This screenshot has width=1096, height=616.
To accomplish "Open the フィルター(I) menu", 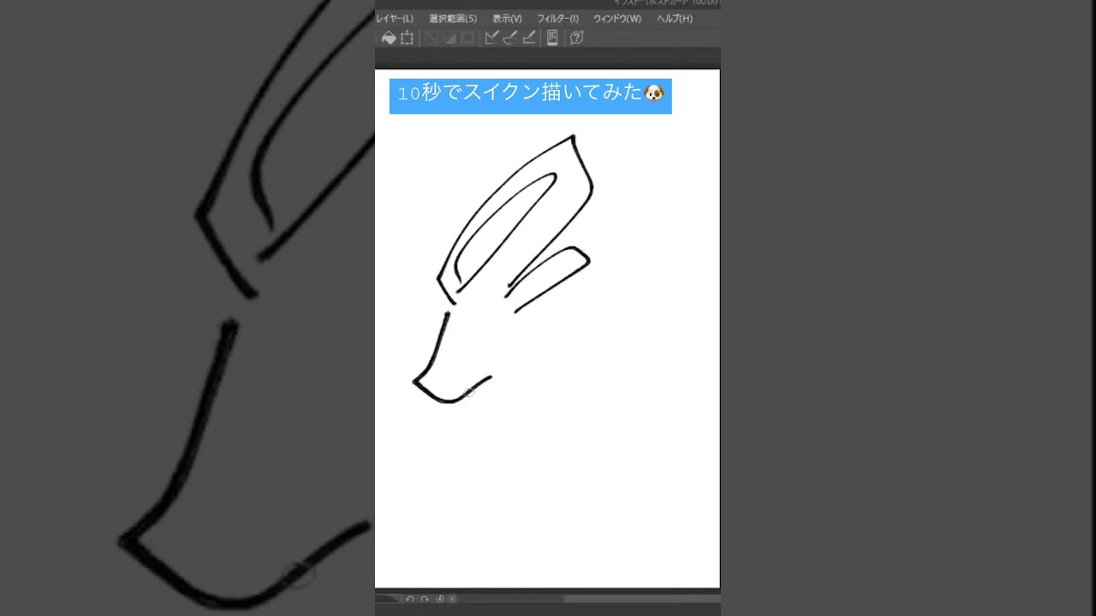I will pos(558,19).
